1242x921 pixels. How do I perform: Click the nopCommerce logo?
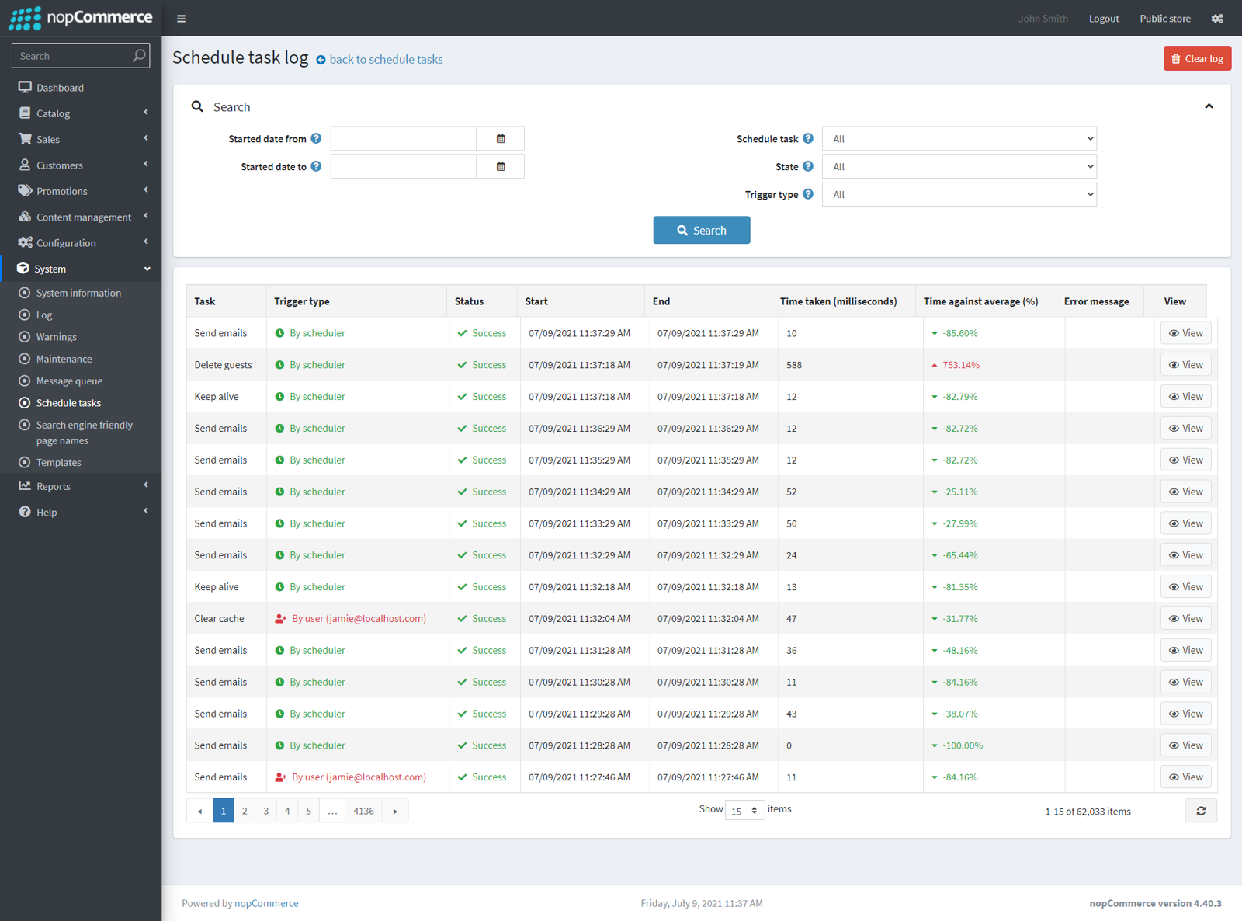(x=81, y=18)
